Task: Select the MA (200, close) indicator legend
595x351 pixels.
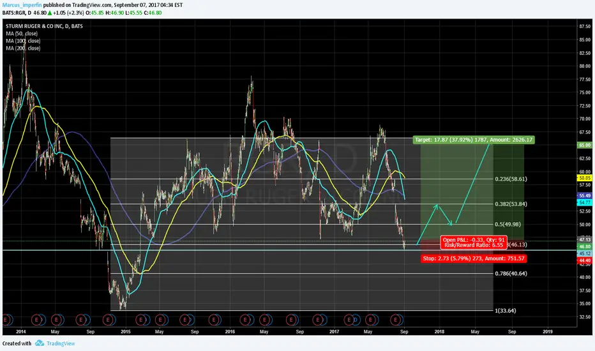Action: [x=23, y=49]
